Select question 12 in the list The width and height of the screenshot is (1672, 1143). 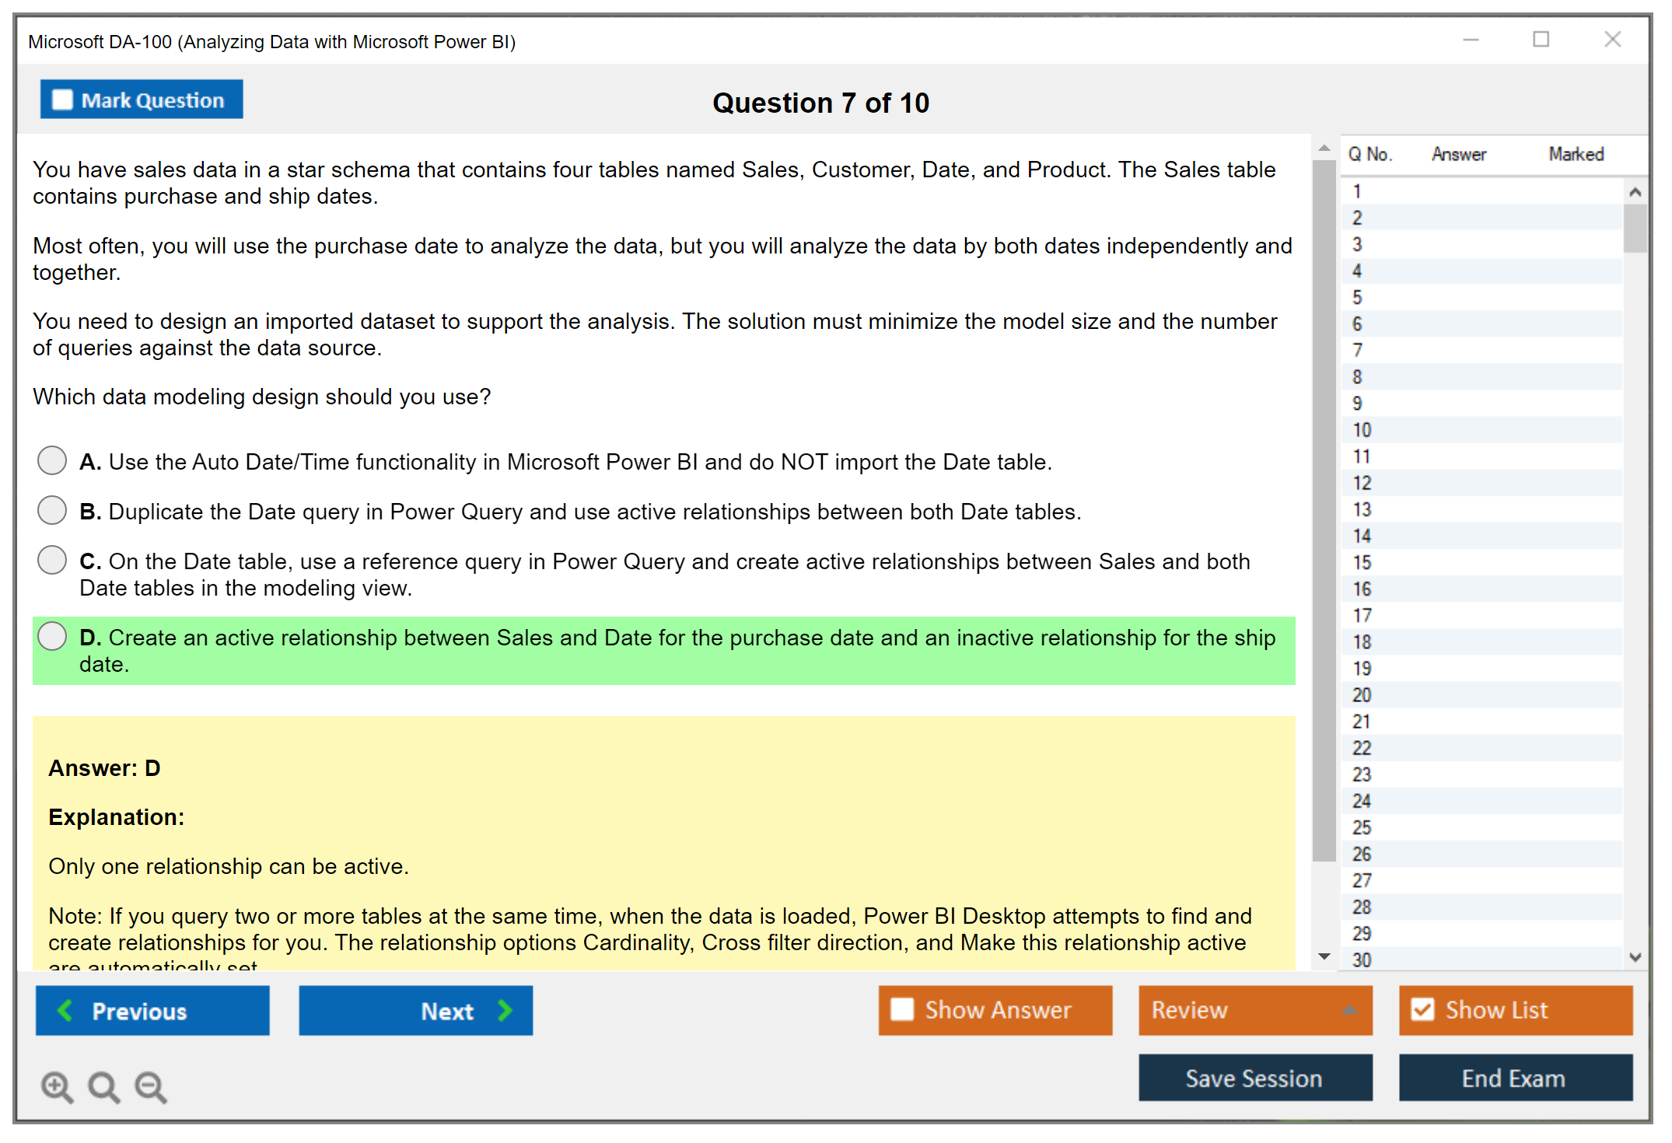[x=1362, y=483]
